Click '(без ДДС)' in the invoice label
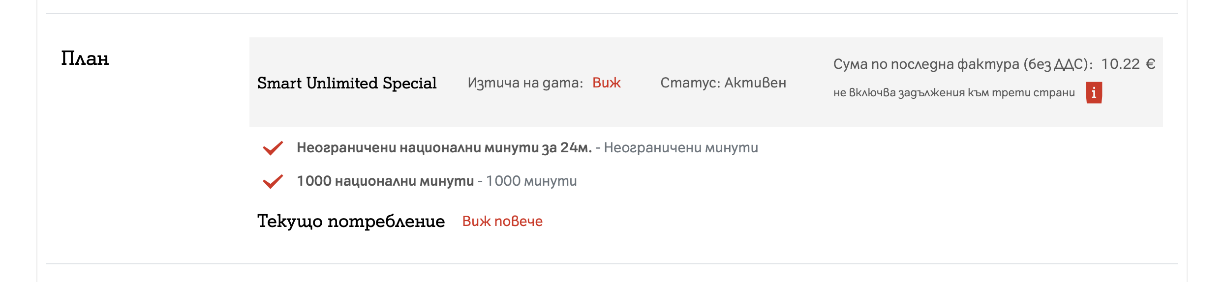This screenshot has width=1225, height=282. [1058, 64]
